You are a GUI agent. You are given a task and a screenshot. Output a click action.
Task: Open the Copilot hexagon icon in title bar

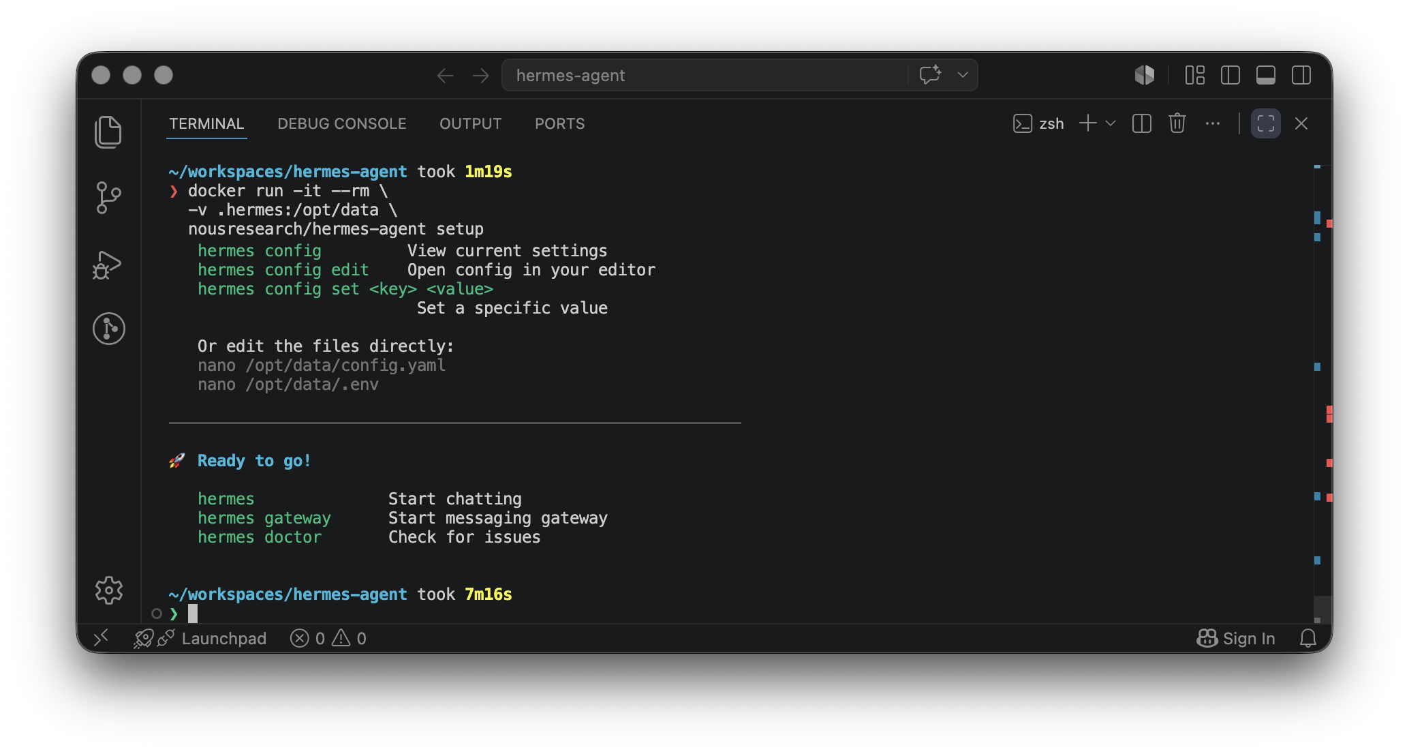pyautogui.click(x=1145, y=75)
